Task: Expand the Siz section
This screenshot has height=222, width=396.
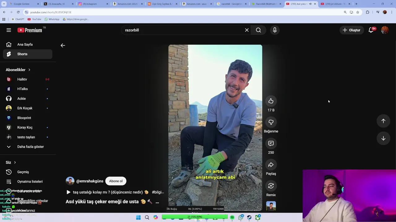Action: (x=11, y=162)
